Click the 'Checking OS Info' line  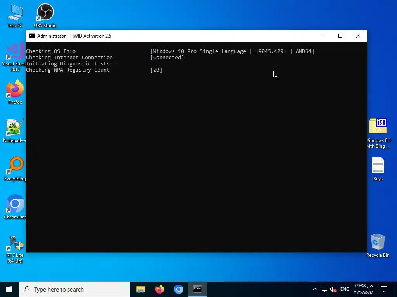[51, 51]
